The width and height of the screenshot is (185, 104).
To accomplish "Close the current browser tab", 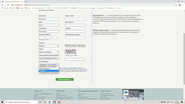I will pos(23,2).
